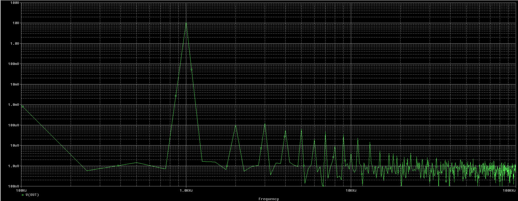518x201 pixels.
Task: Click the trace marker at the 100Hz start point
Action: coord(23,106)
